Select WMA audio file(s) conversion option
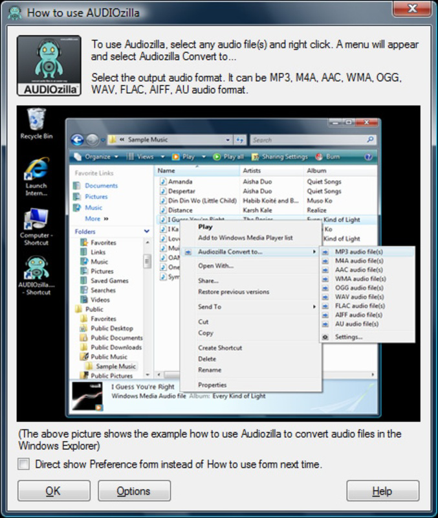Viewport: 438px width, 518px height. (x=367, y=279)
